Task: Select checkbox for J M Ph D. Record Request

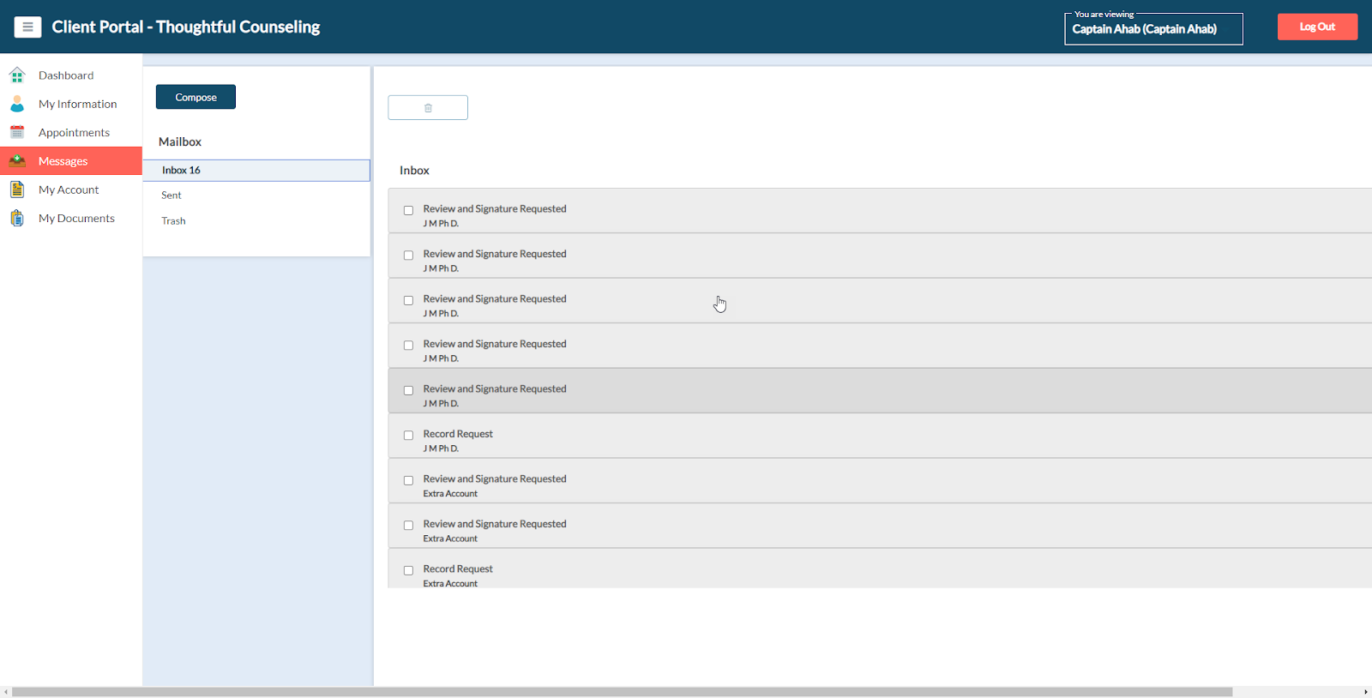Action: click(408, 436)
